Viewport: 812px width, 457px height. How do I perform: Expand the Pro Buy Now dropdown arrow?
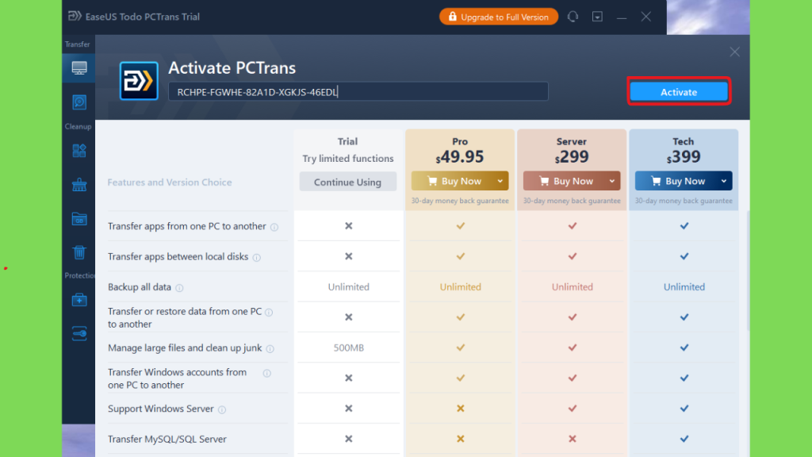pyautogui.click(x=500, y=181)
